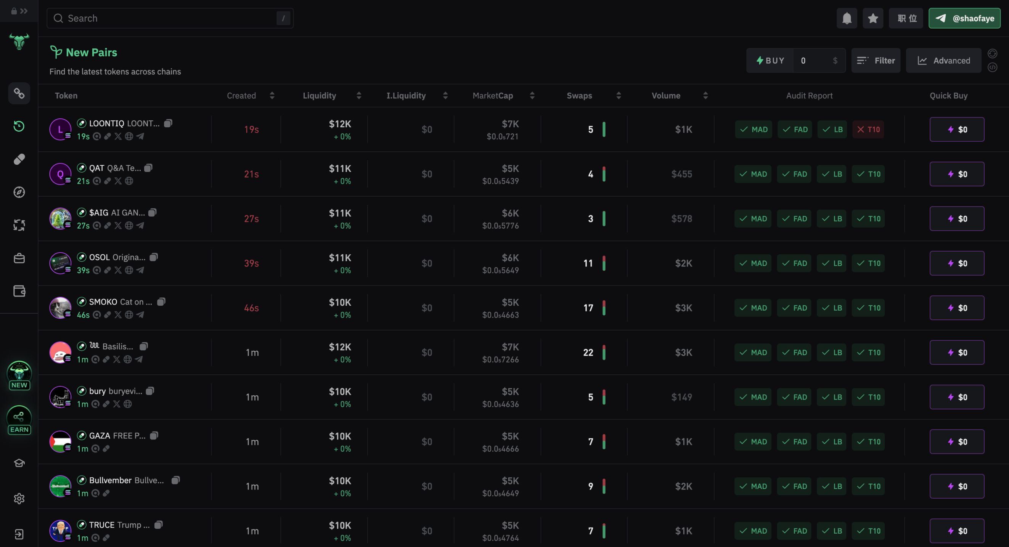
Task: Open the compass explore icon in sidebar
Action: [19, 192]
